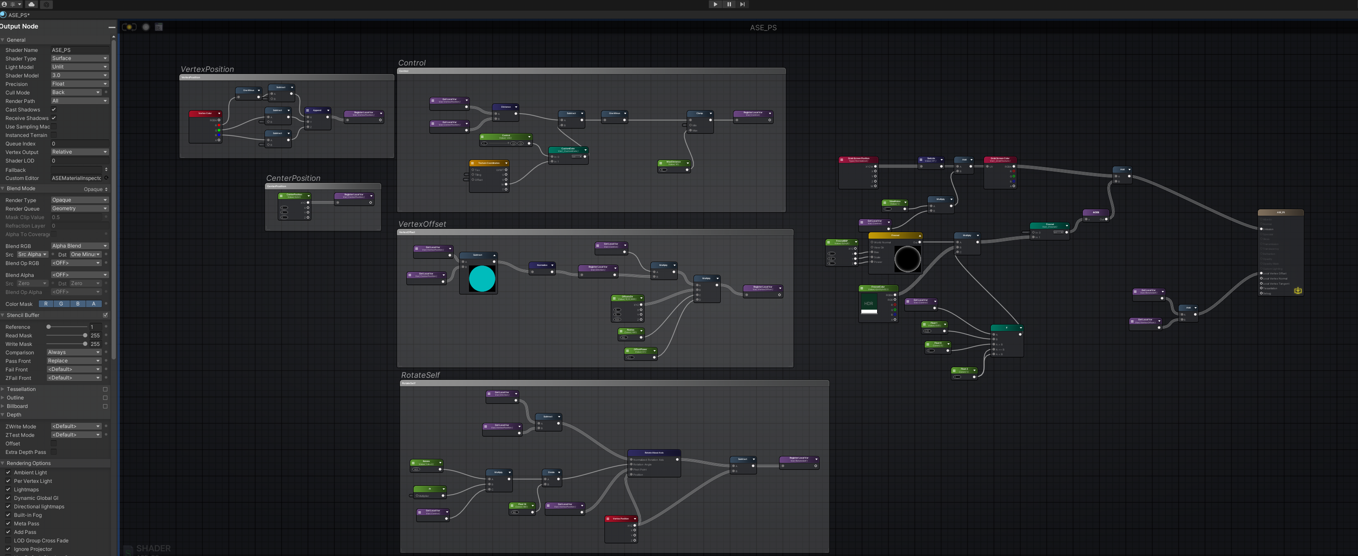The width and height of the screenshot is (1358, 556).
Task: Click the Unity cloud services icon
Action: pos(32,4)
